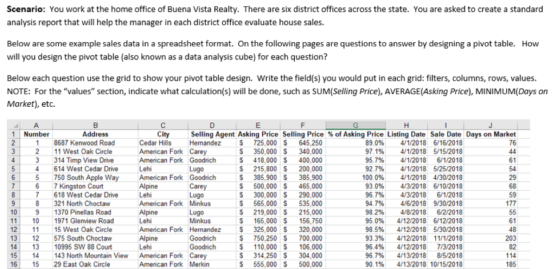The image size is (557, 269).
Task: Click the '6/16/2018' sale date cell
Action: pyautogui.click(x=446, y=143)
